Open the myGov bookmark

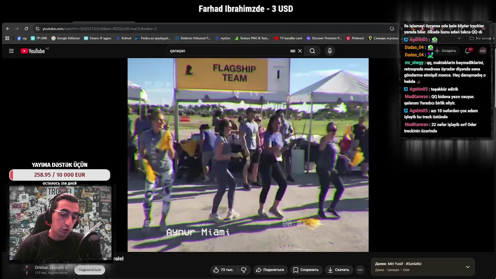[222, 38]
